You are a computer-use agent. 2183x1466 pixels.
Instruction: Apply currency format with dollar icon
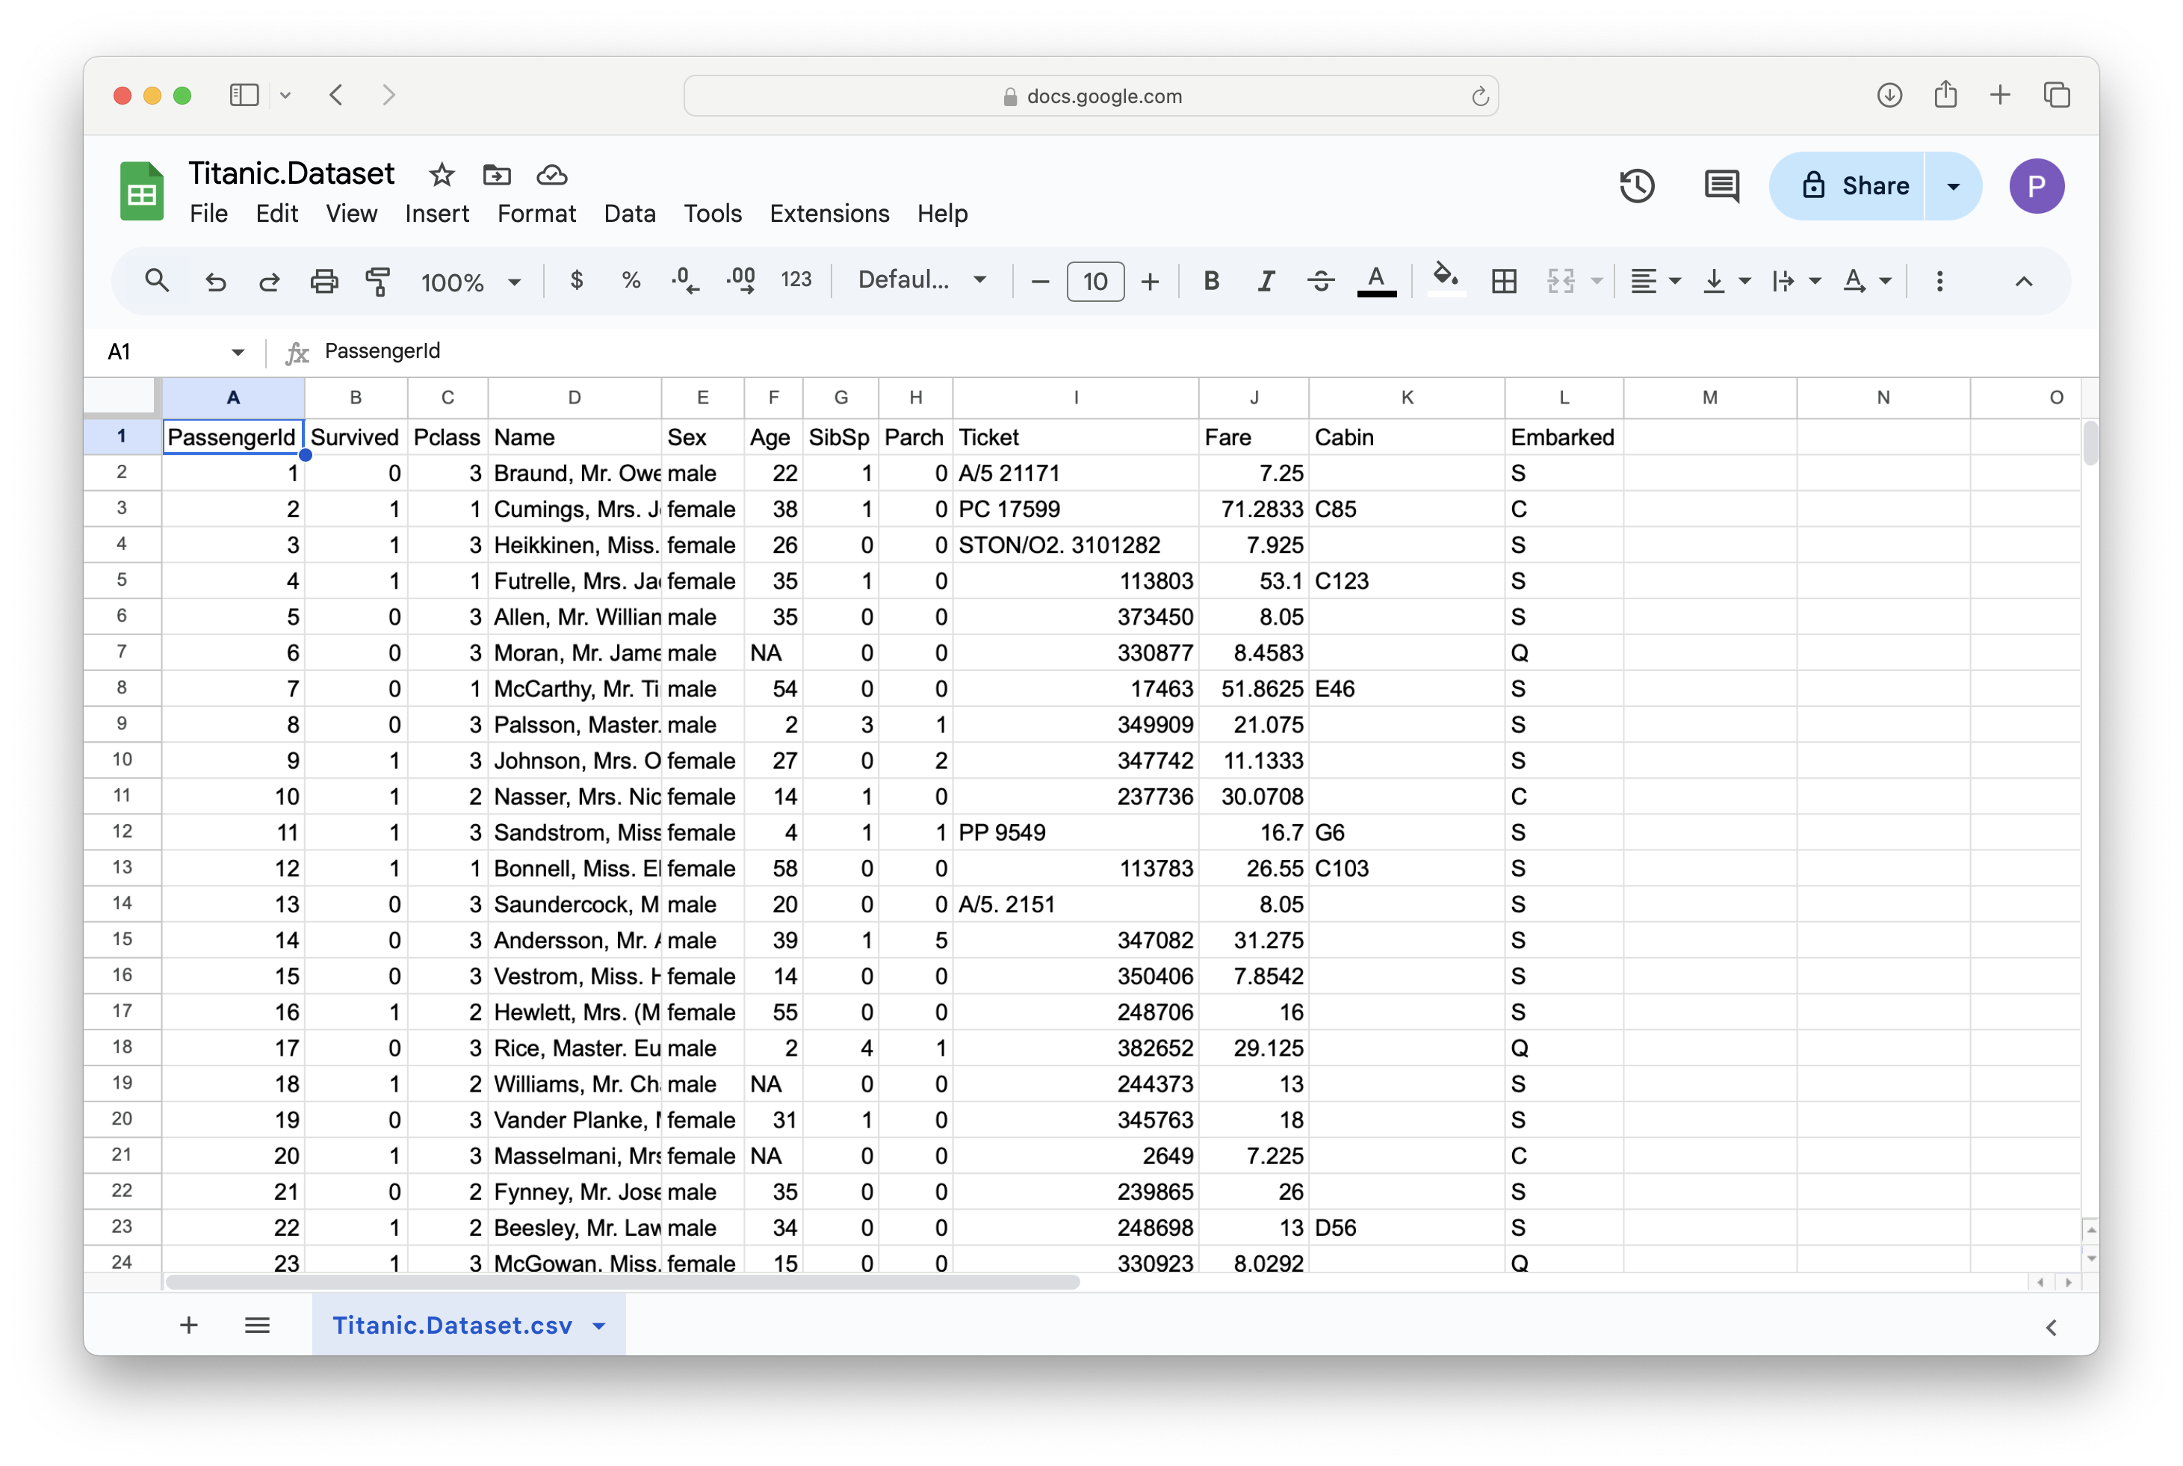point(577,280)
